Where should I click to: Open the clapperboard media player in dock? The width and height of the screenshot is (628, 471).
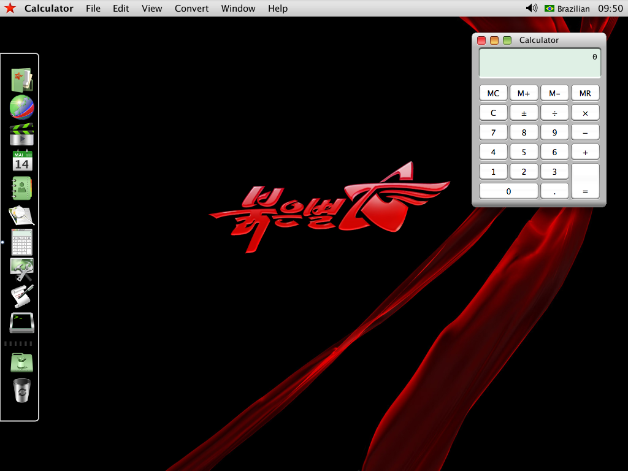pyautogui.click(x=22, y=134)
